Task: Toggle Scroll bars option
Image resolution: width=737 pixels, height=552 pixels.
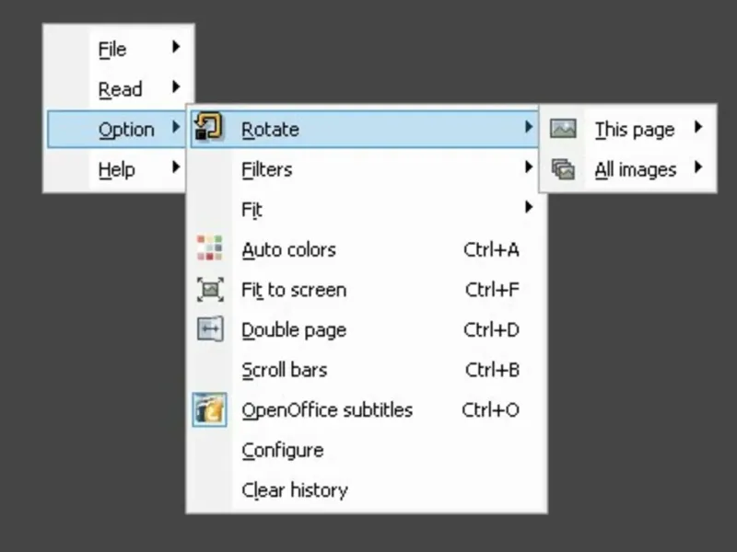Action: (x=284, y=370)
